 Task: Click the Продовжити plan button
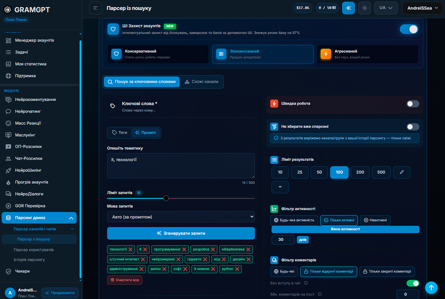coord(60,293)
